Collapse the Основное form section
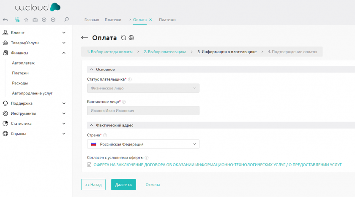 point(91,69)
